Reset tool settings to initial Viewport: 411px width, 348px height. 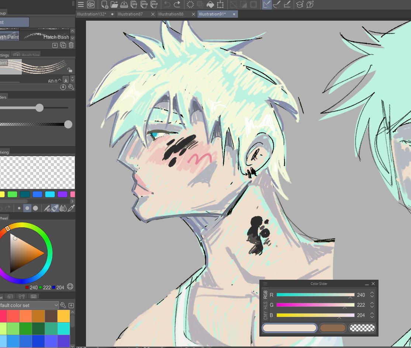coord(63,87)
